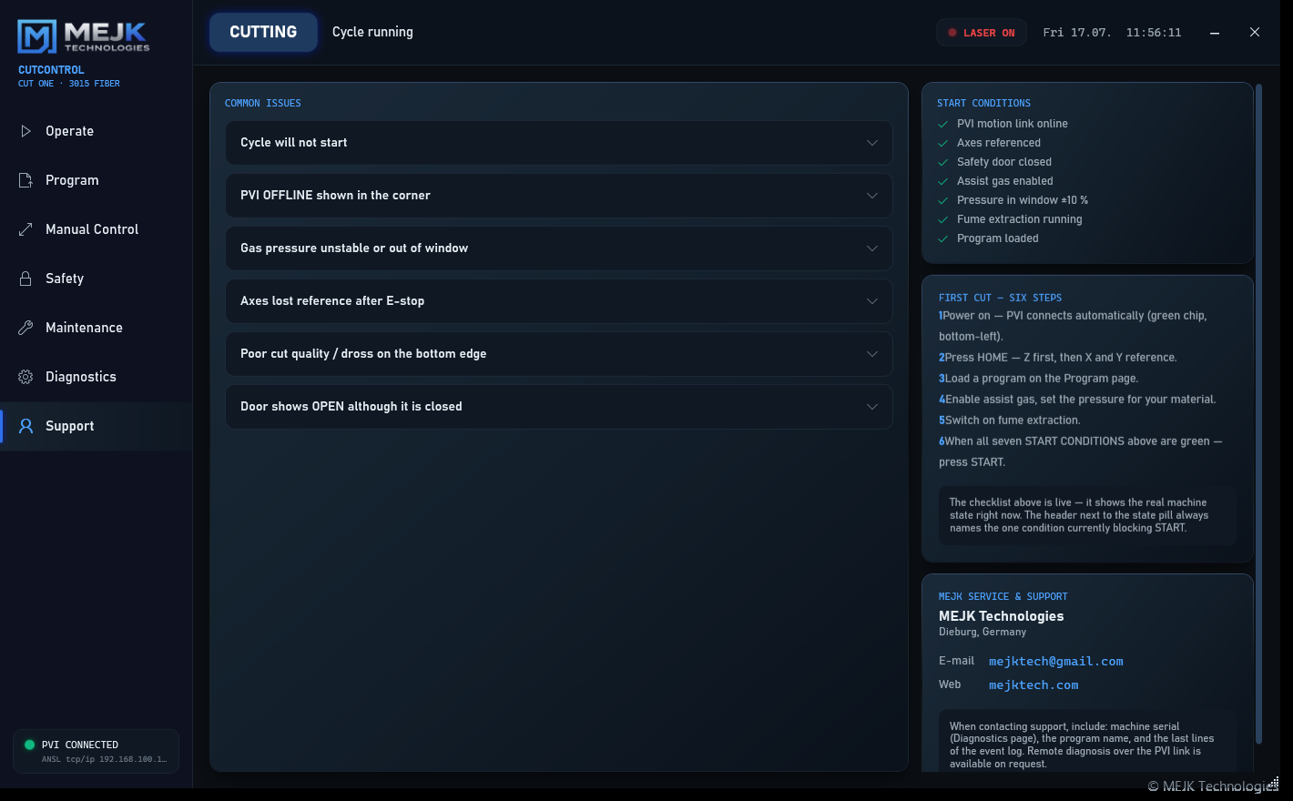1293x801 pixels.
Task: Open the Maintenance page
Action: pyautogui.click(x=97, y=328)
